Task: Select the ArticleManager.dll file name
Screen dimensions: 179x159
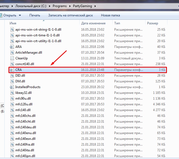Action: [x=29, y=53]
